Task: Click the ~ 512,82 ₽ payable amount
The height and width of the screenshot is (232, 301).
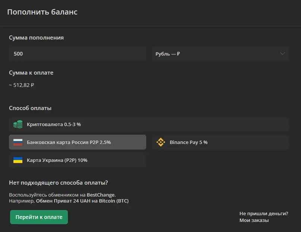Action: (x=22, y=85)
